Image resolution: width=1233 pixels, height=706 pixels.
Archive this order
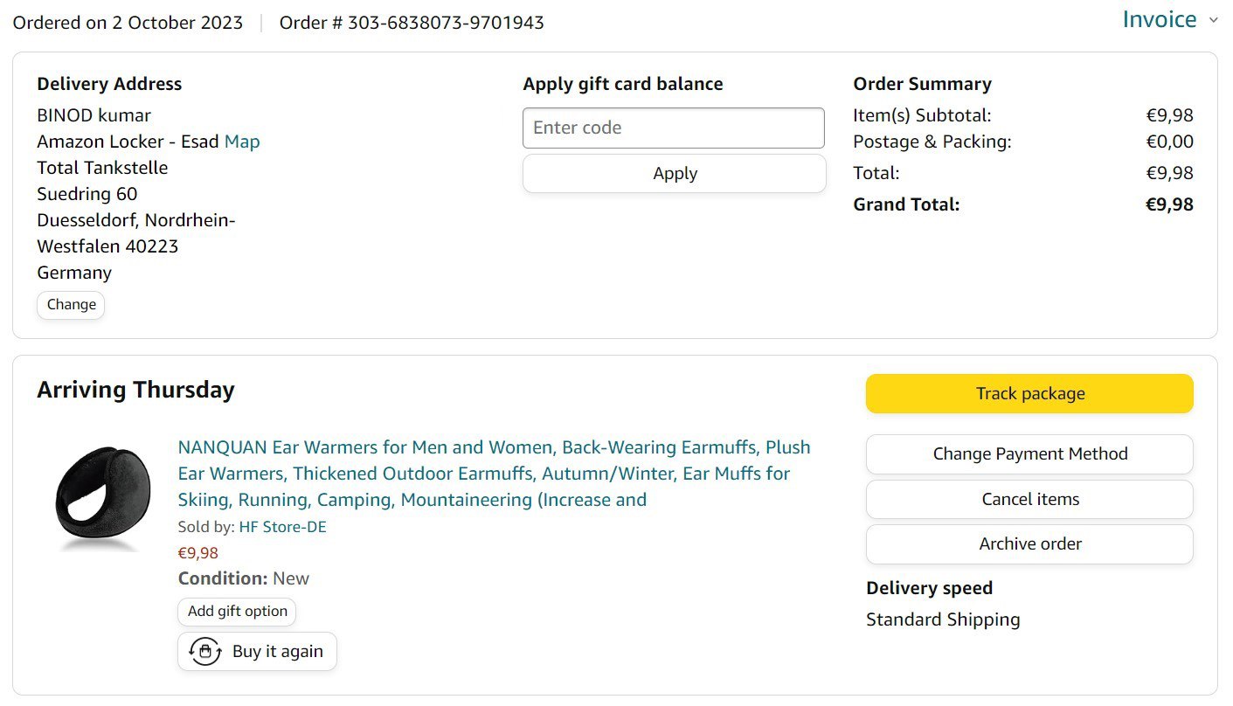1029,544
